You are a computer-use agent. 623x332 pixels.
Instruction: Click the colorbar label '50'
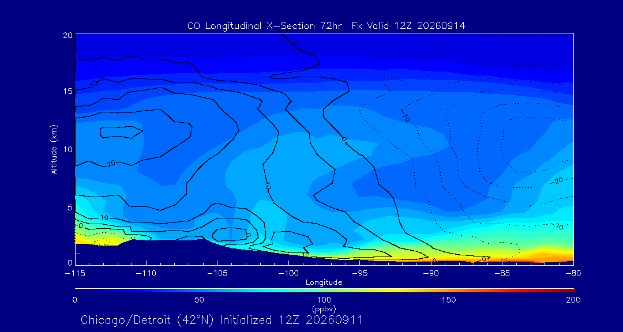(x=200, y=300)
